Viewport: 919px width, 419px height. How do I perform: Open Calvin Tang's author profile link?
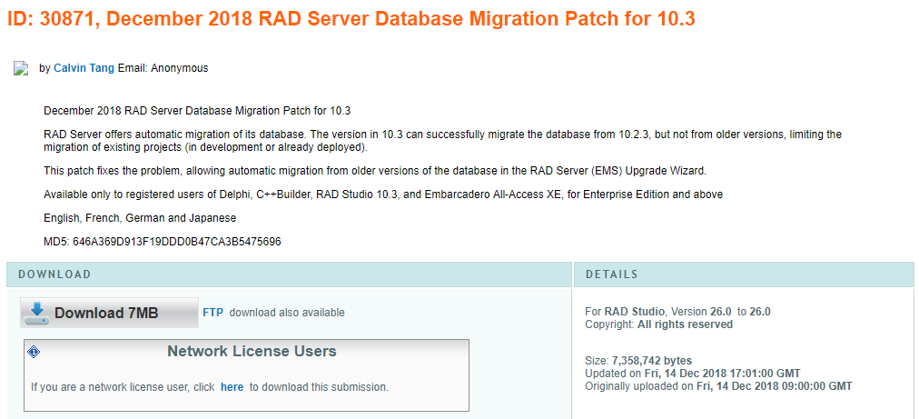click(x=84, y=68)
